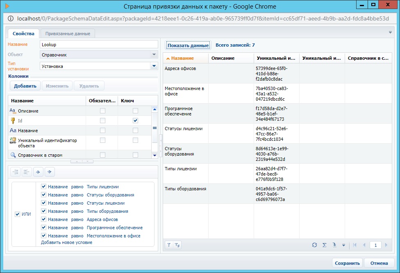Uncheck condition Название равно Типы лицензии
Viewport: 400px width, 273px height.
[43, 187]
